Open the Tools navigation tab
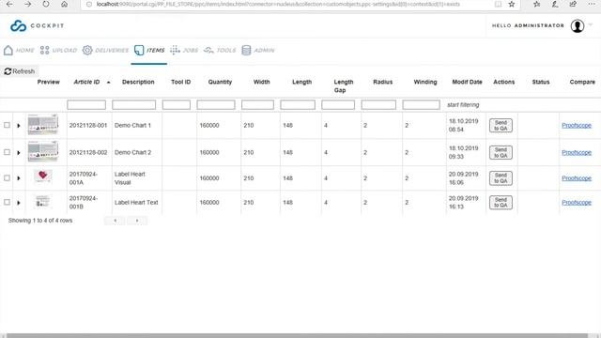Screen dimensions: 601x338 coord(220,50)
